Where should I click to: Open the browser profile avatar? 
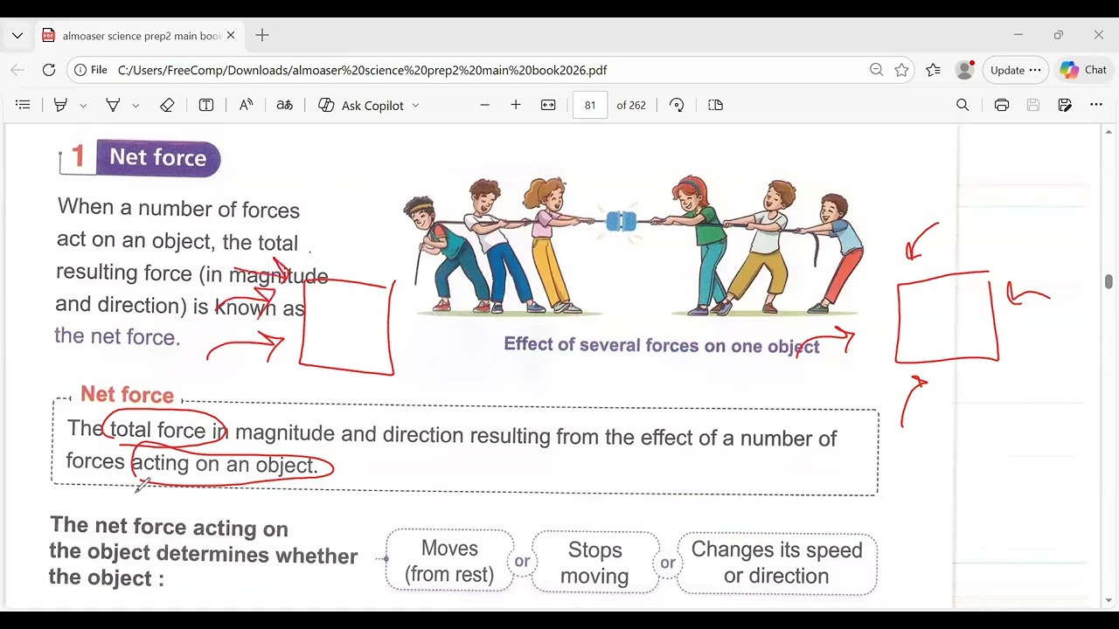[x=964, y=70]
